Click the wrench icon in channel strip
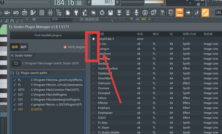The image size is (222, 134). pyautogui.click(x=7, y=21)
